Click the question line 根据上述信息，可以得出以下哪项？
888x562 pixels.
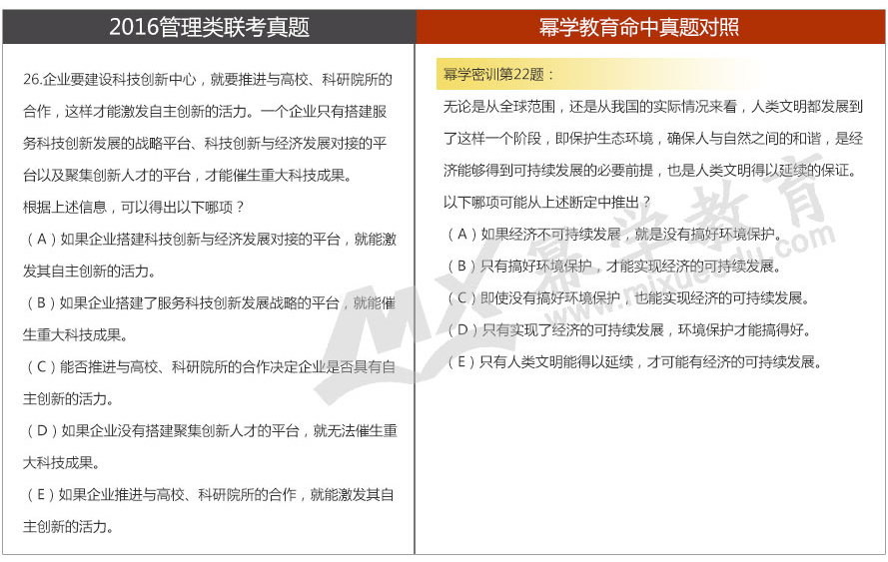[133, 208]
